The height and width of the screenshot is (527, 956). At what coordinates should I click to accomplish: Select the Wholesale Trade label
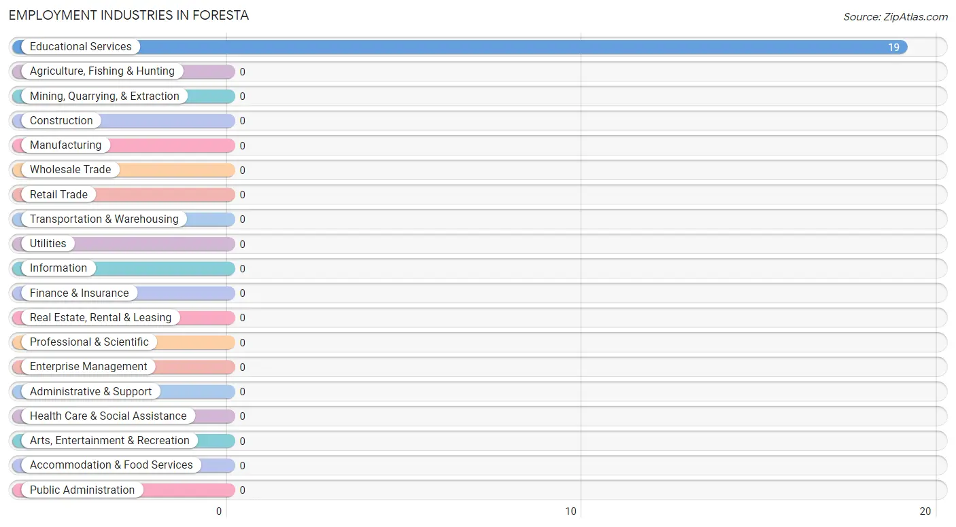tap(70, 170)
